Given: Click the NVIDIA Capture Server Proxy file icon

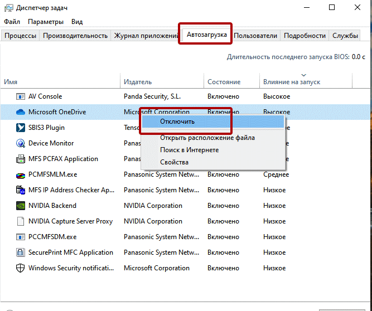Looking at the screenshot, I should point(21,221).
